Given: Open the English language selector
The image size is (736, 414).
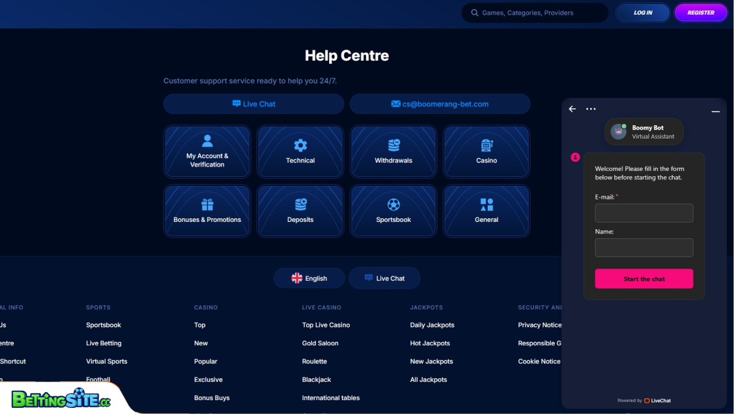Looking at the screenshot, I should [x=309, y=278].
